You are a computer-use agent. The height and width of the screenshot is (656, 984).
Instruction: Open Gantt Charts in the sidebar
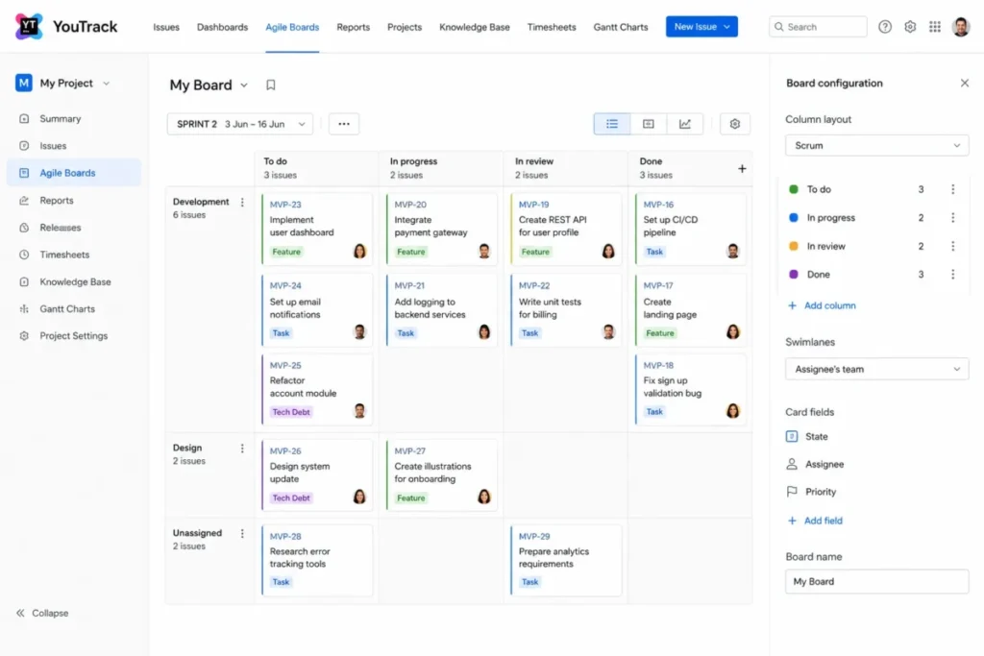tap(74, 309)
